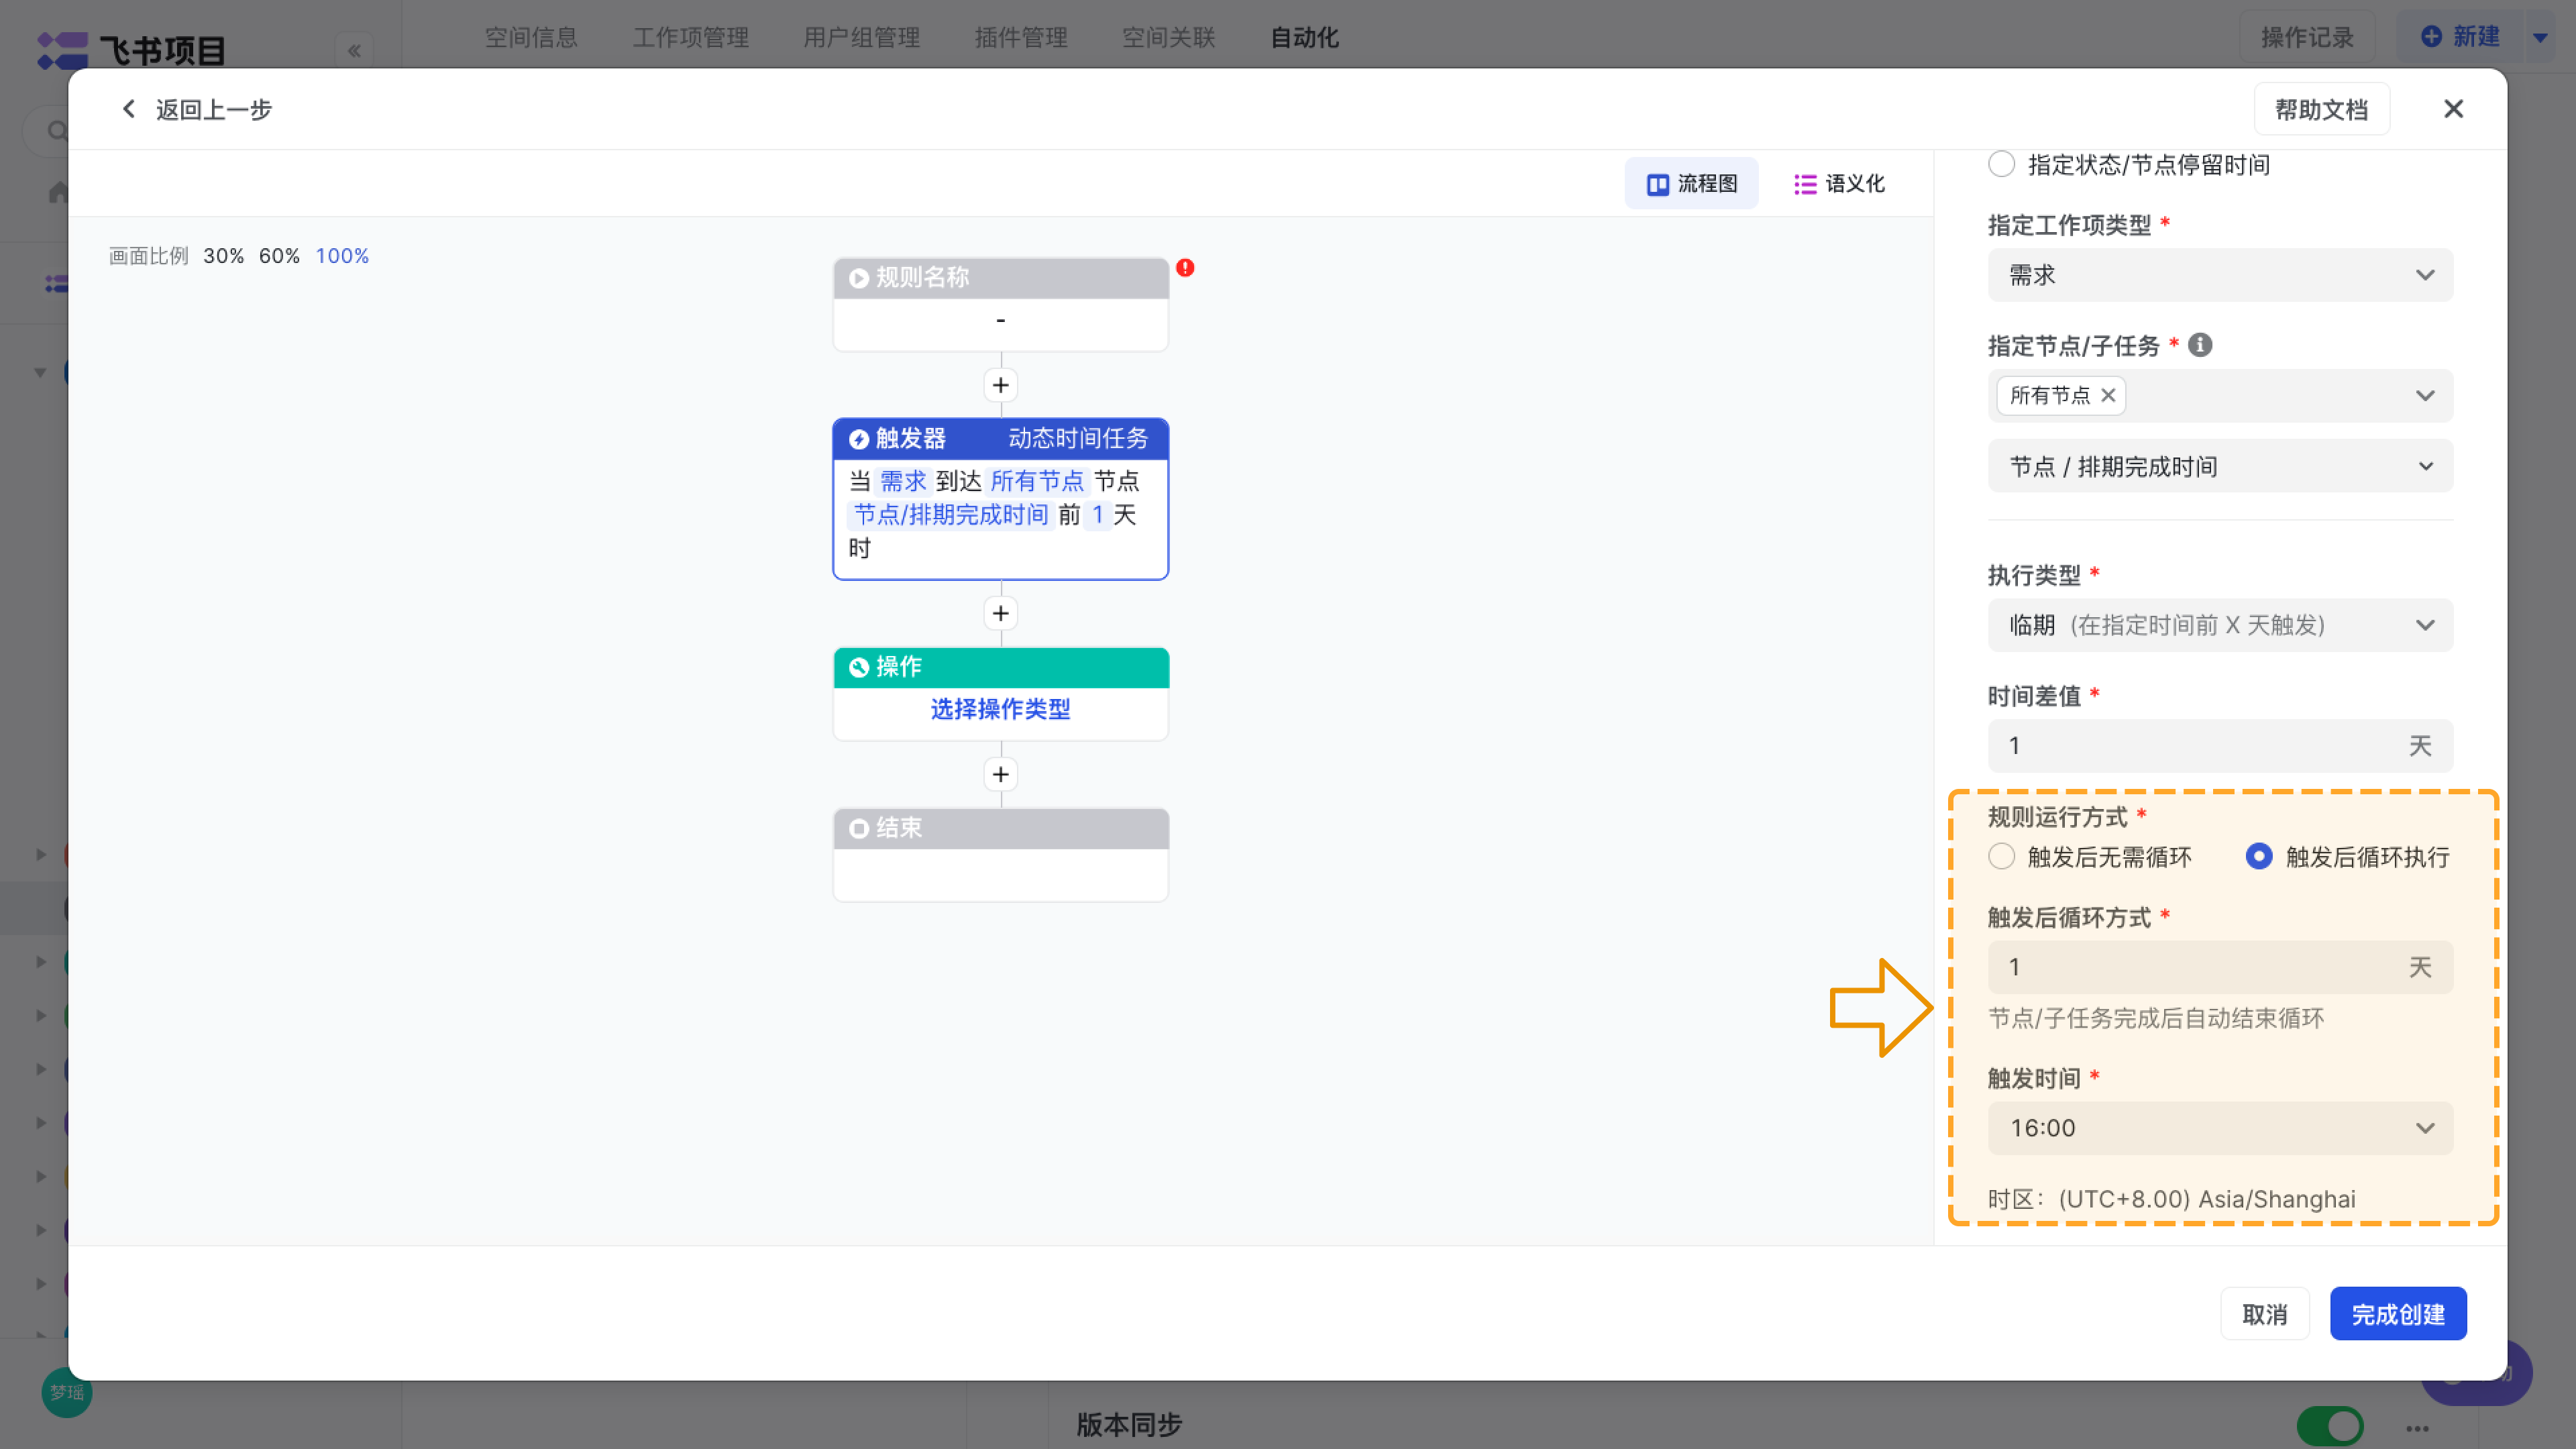Image resolution: width=2576 pixels, height=1449 pixels.
Task: Click the wrench icon in 操作 header
Action: (x=858, y=667)
